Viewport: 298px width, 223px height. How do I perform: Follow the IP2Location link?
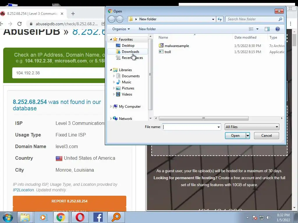pos(23,190)
